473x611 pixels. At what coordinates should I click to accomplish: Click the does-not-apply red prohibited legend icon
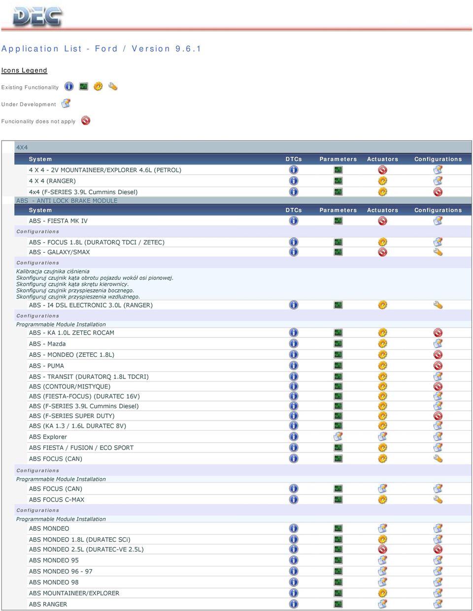(86, 120)
